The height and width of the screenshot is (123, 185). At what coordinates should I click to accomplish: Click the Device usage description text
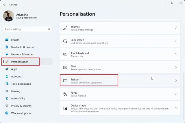(x=120, y=110)
